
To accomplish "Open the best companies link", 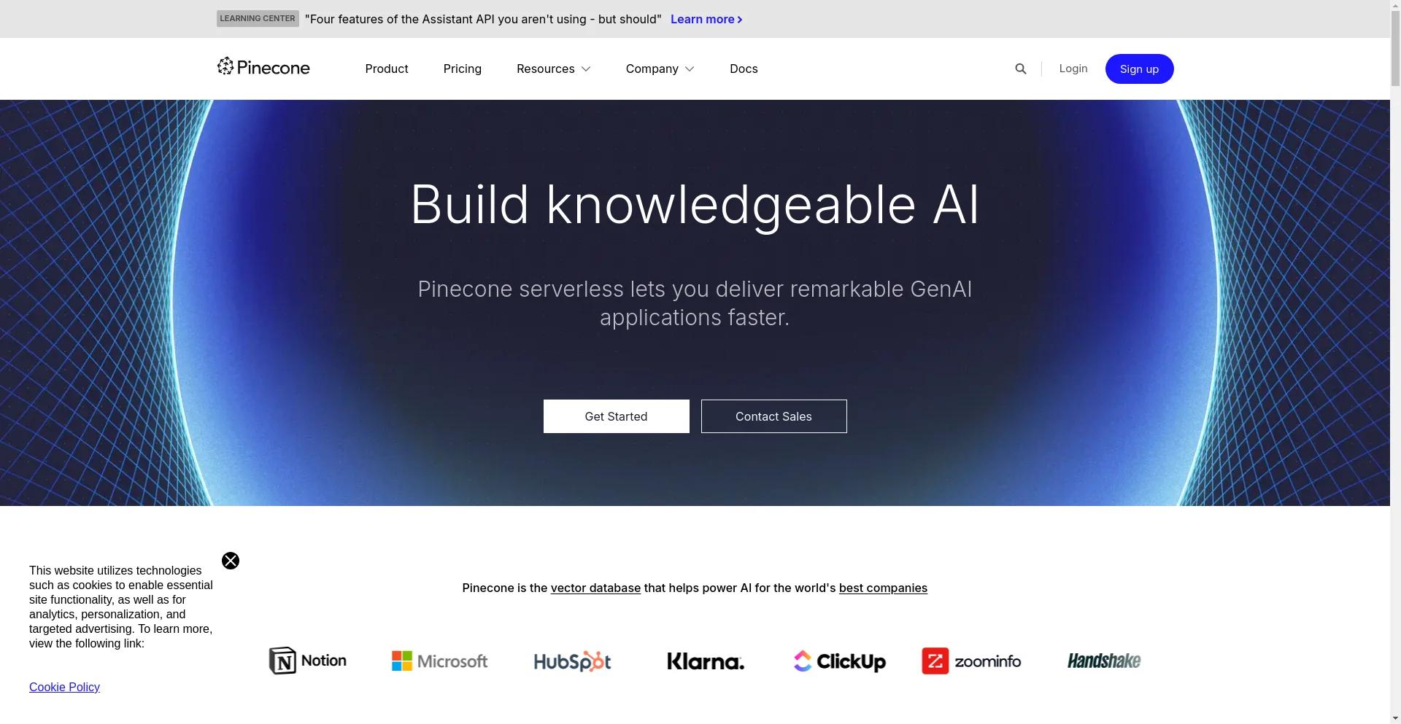I will click(883, 588).
